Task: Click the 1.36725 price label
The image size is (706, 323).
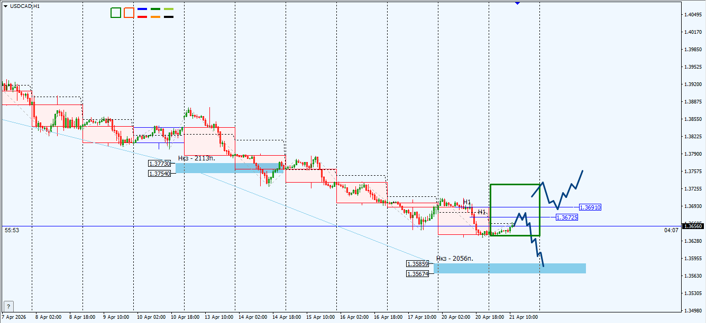Action: [567, 217]
